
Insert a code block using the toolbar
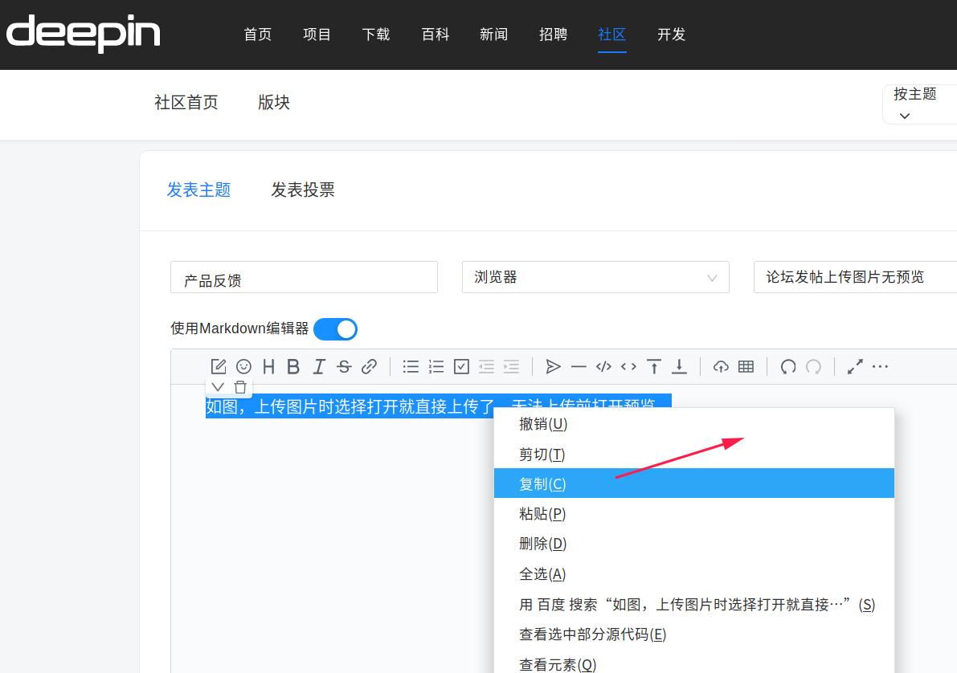tap(603, 366)
